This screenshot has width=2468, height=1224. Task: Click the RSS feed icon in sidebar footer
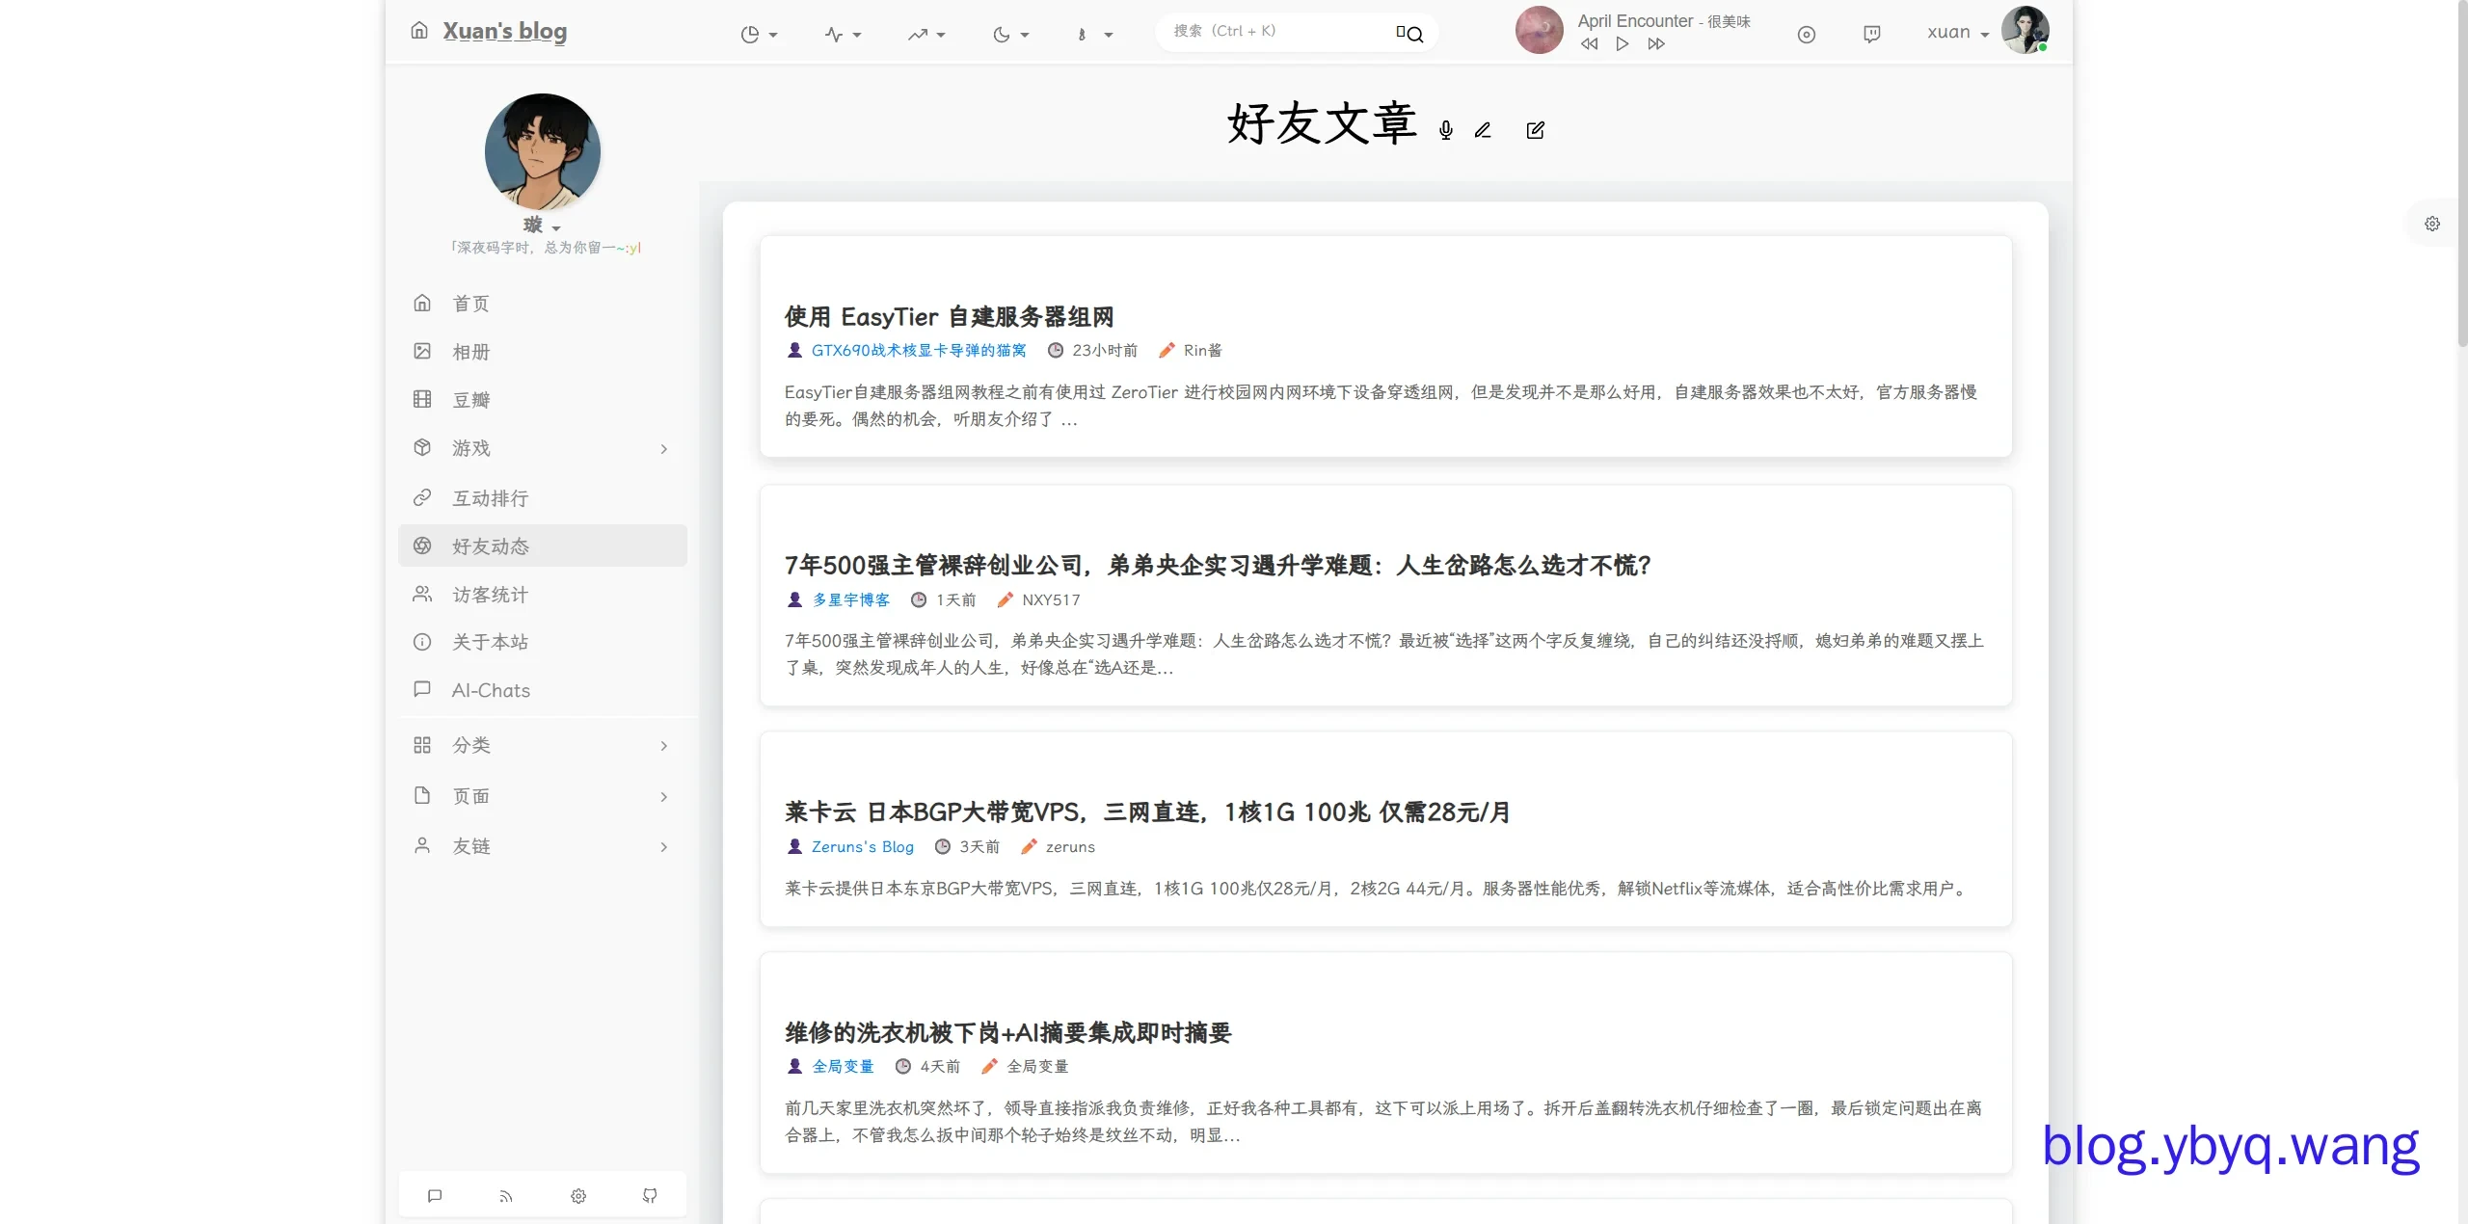pyautogui.click(x=506, y=1196)
